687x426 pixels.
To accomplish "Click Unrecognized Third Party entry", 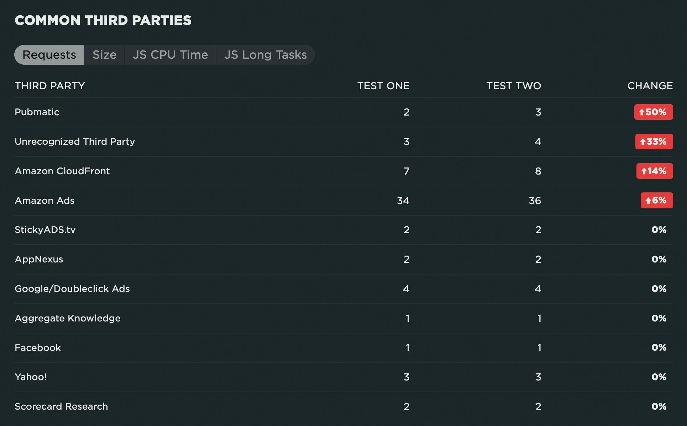I will [75, 142].
